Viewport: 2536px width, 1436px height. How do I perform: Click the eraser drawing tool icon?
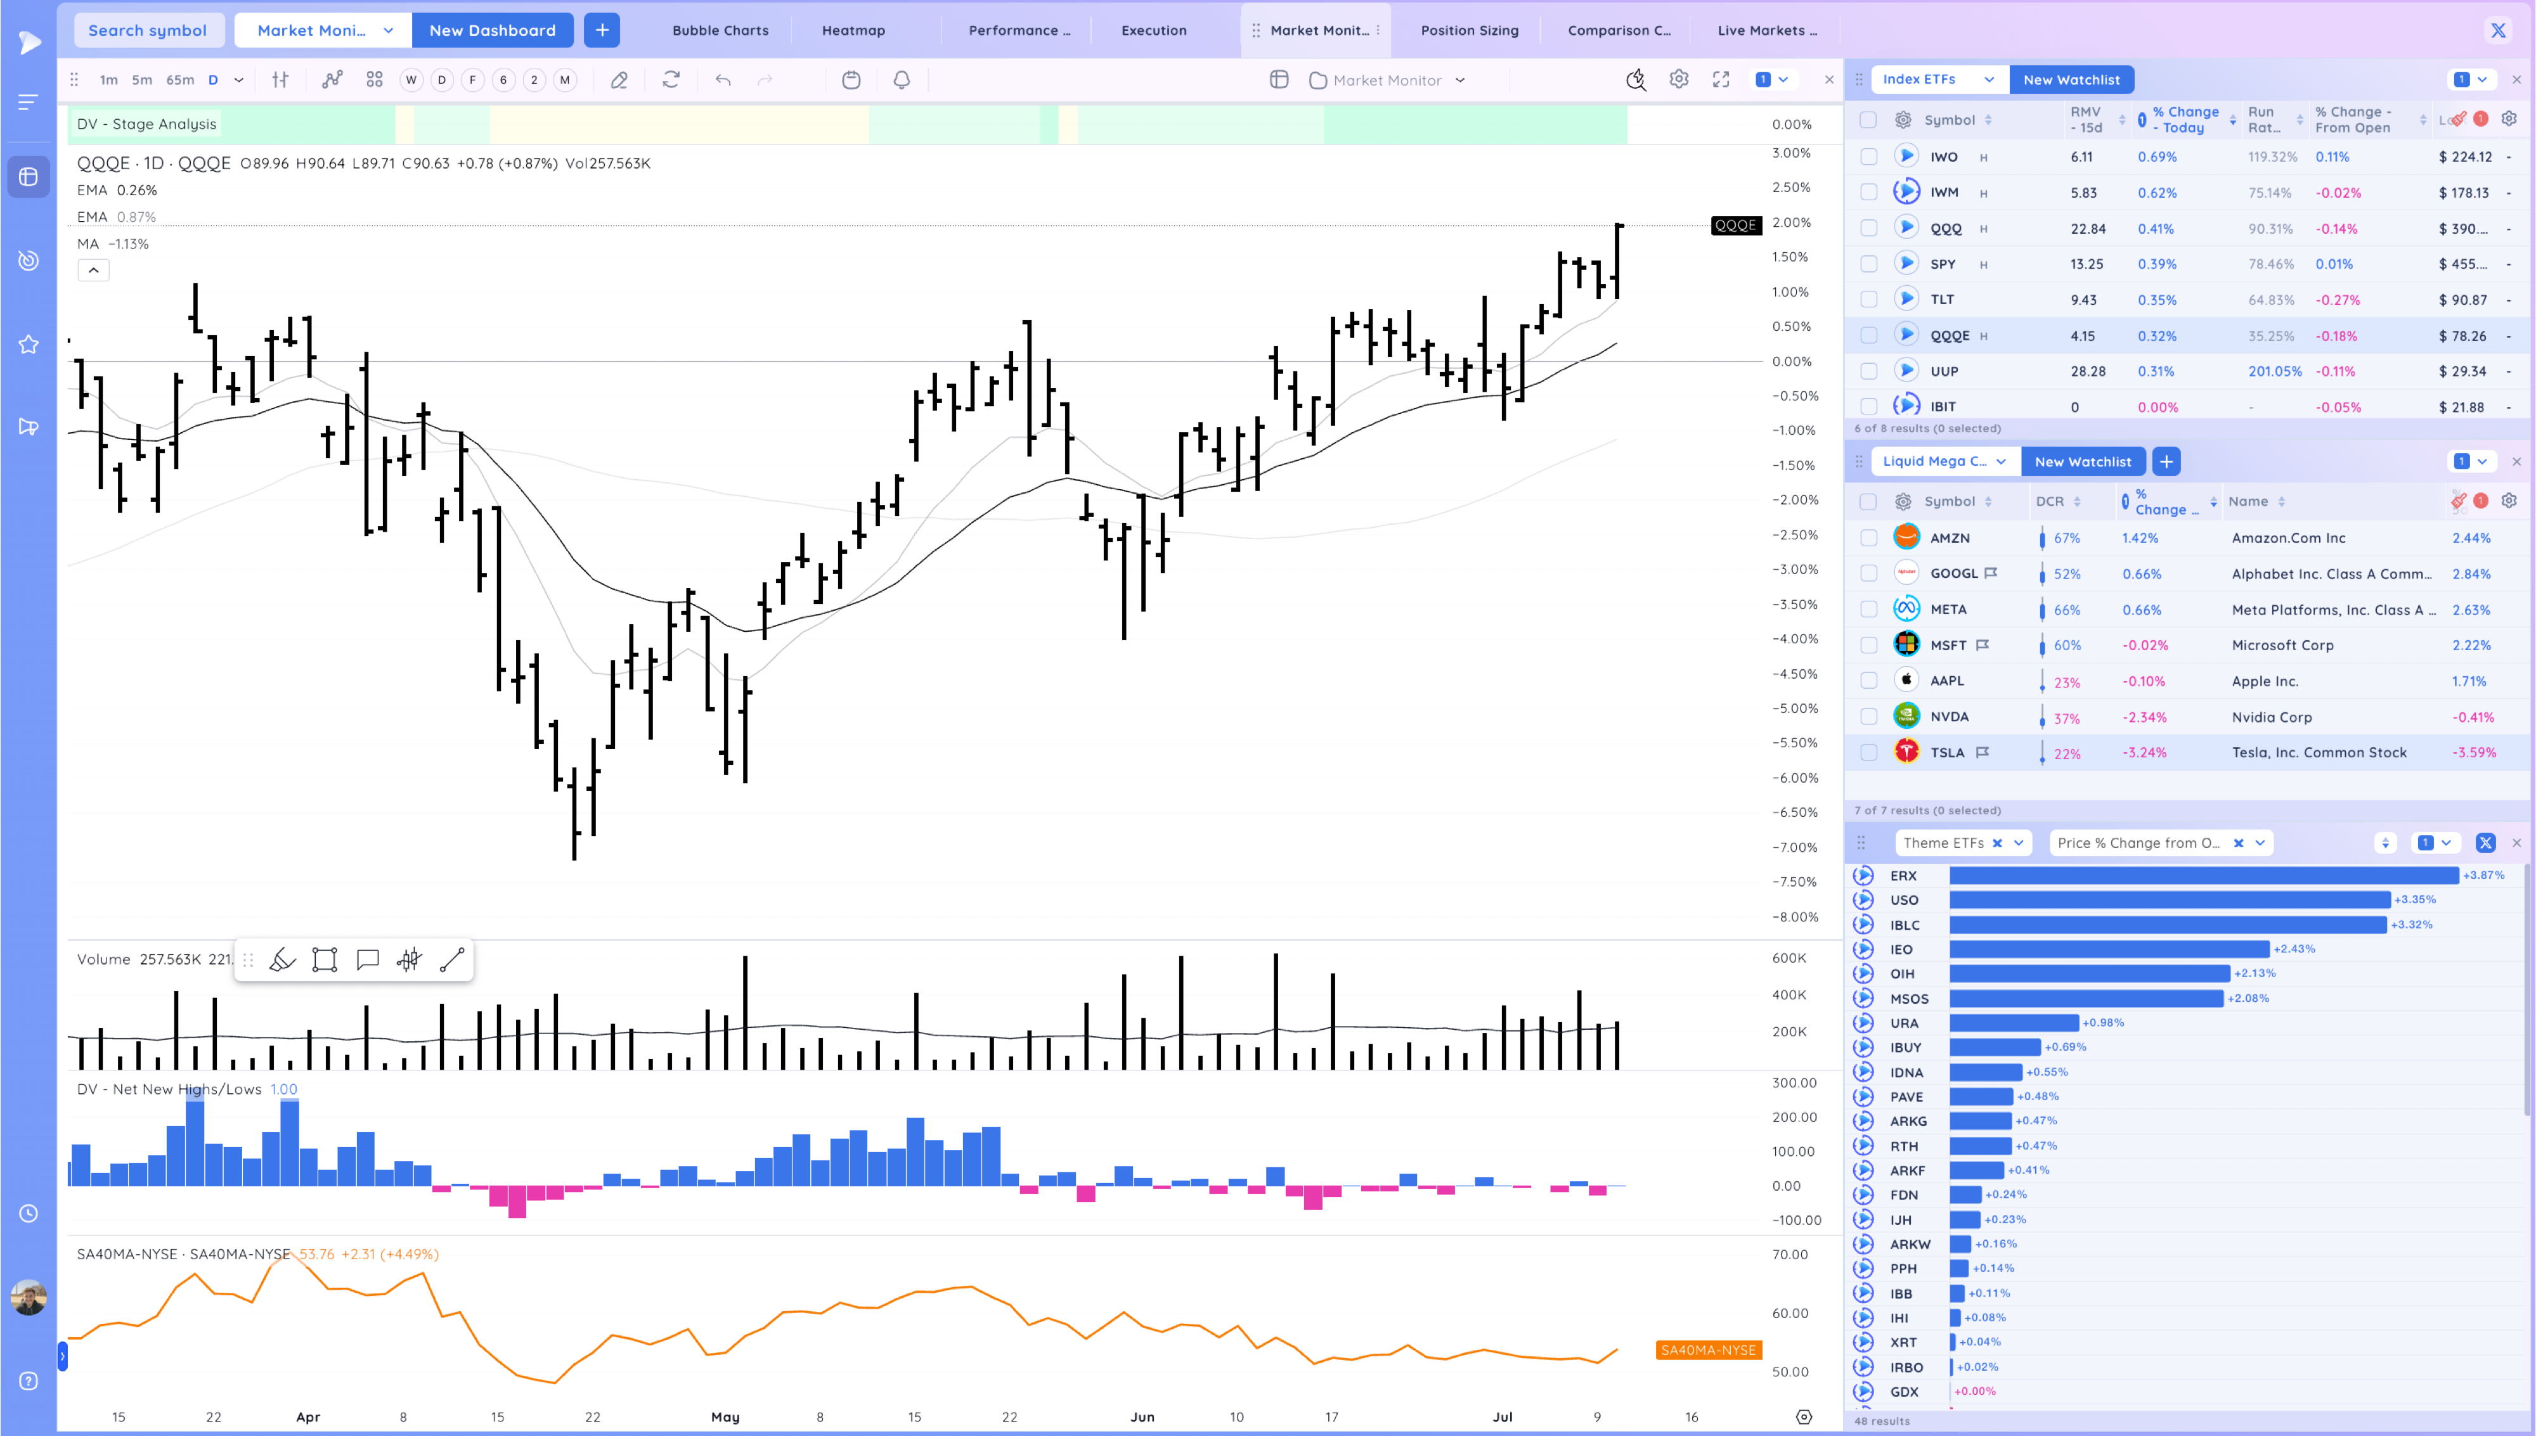(618, 80)
